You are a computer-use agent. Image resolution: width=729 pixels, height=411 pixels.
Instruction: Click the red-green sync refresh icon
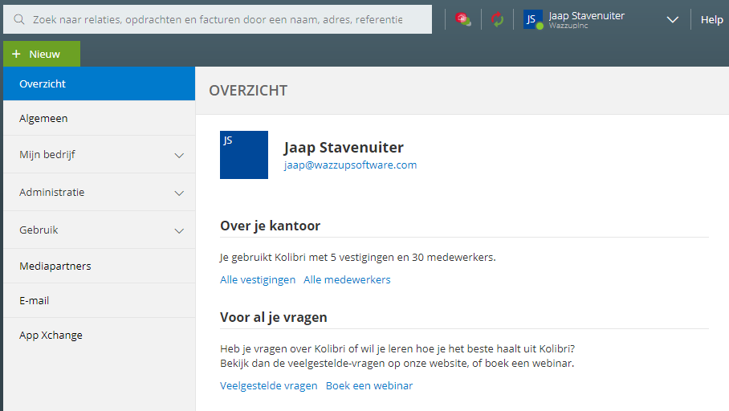(498, 19)
